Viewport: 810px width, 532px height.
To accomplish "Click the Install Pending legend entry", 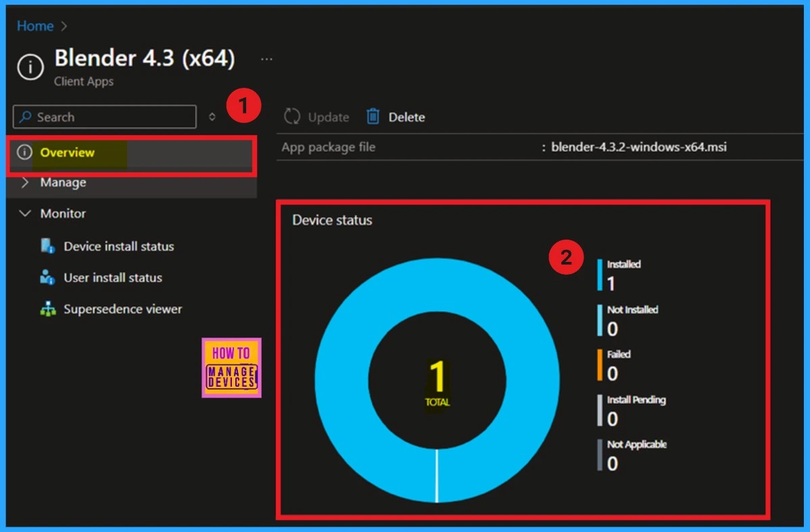I will tap(632, 410).
